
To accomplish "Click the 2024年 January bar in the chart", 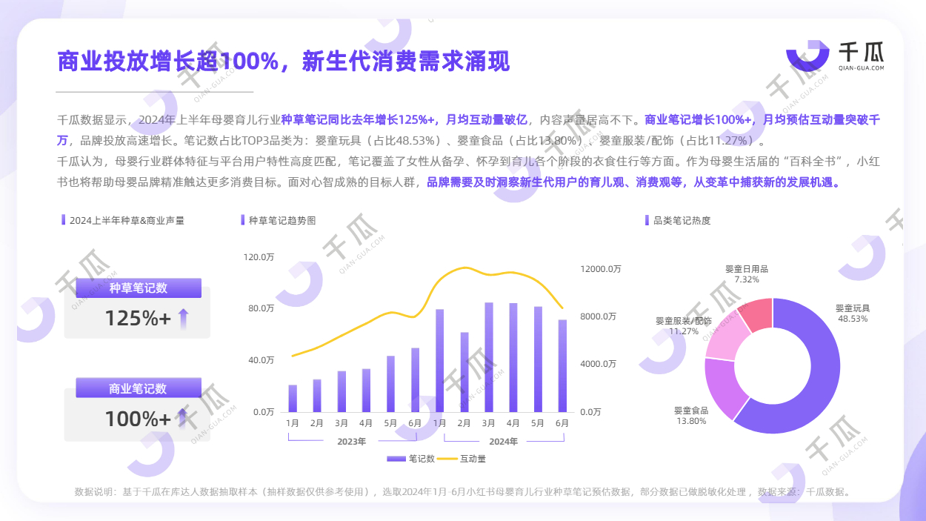I will (439, 360).
